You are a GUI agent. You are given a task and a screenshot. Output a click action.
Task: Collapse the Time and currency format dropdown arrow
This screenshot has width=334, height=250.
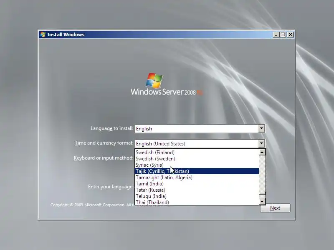click(262, 143)
